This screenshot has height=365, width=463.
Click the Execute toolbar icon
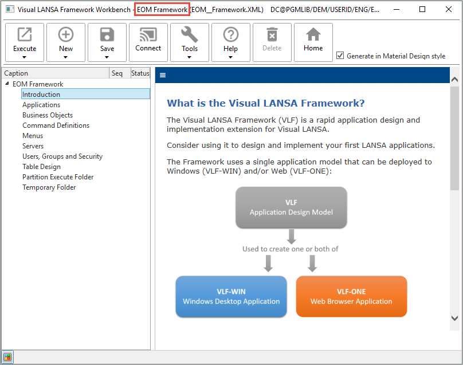(x=25, y=34)
